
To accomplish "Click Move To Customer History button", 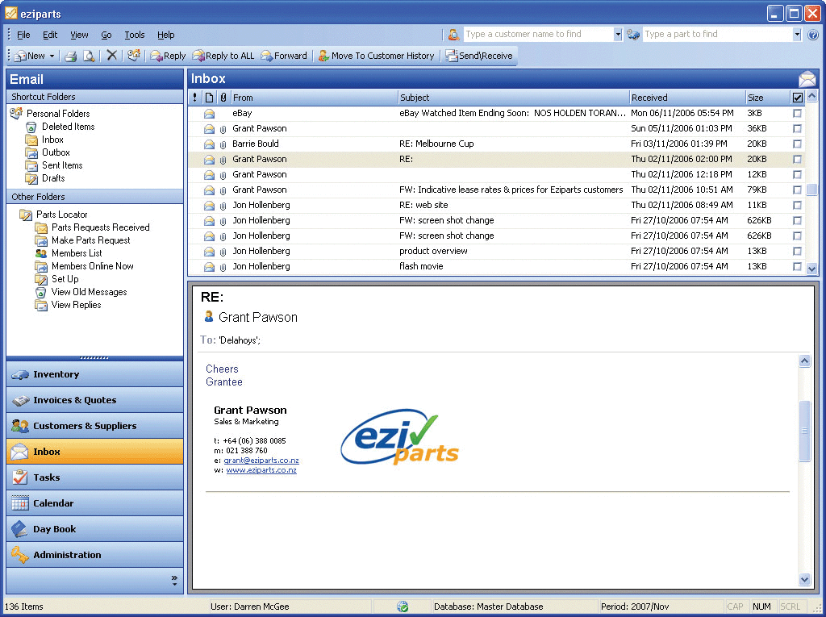I will [376, 56].
